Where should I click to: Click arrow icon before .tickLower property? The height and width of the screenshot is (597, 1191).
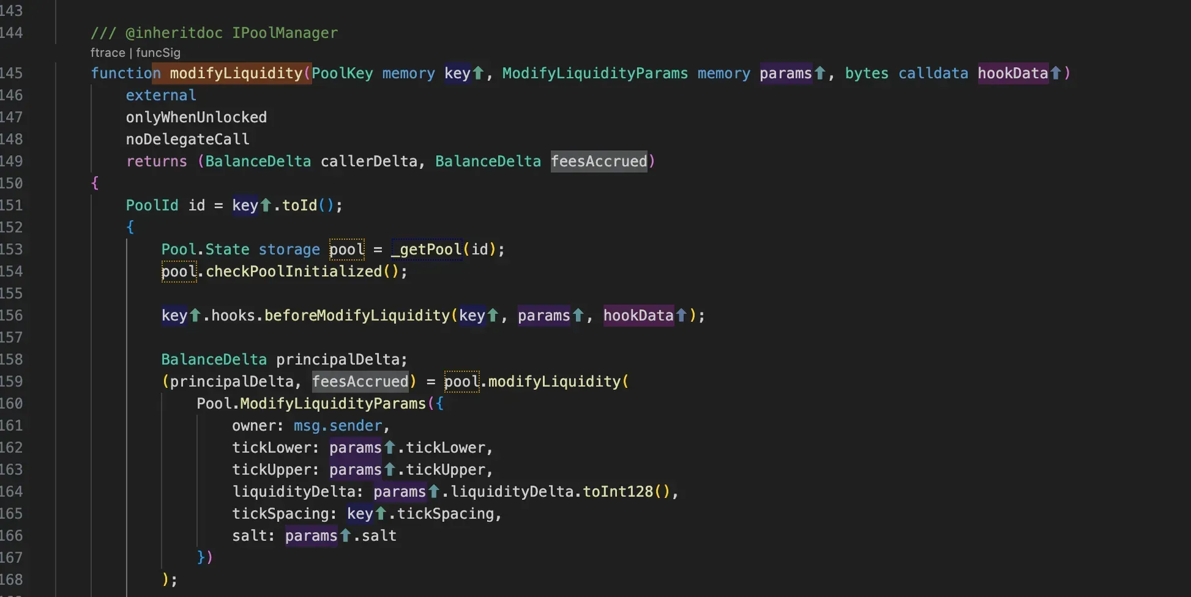pos(389,448)
